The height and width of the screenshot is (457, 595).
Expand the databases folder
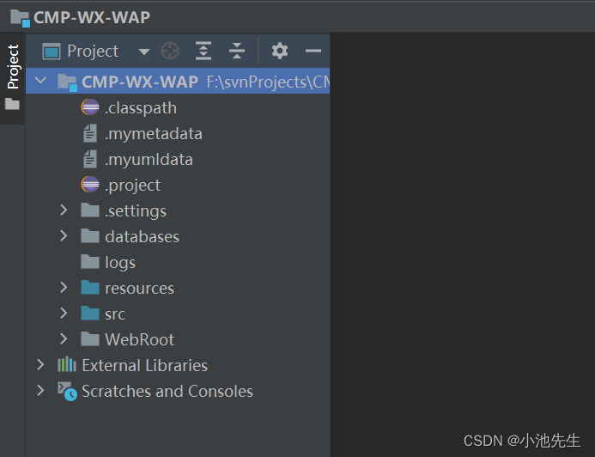click(x=64, y=235)
